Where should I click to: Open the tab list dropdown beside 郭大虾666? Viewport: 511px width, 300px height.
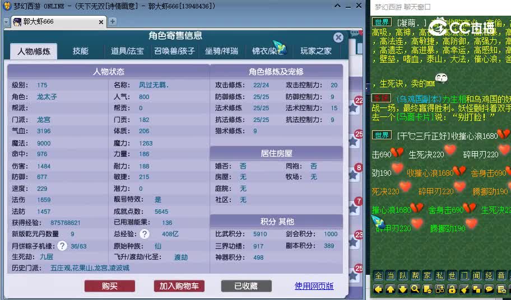(6, 22)
